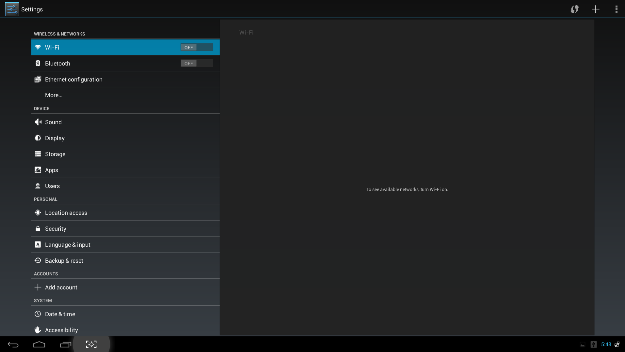Click the Language & input letter icon
The image size is (625, 352).
coord(38,244)
